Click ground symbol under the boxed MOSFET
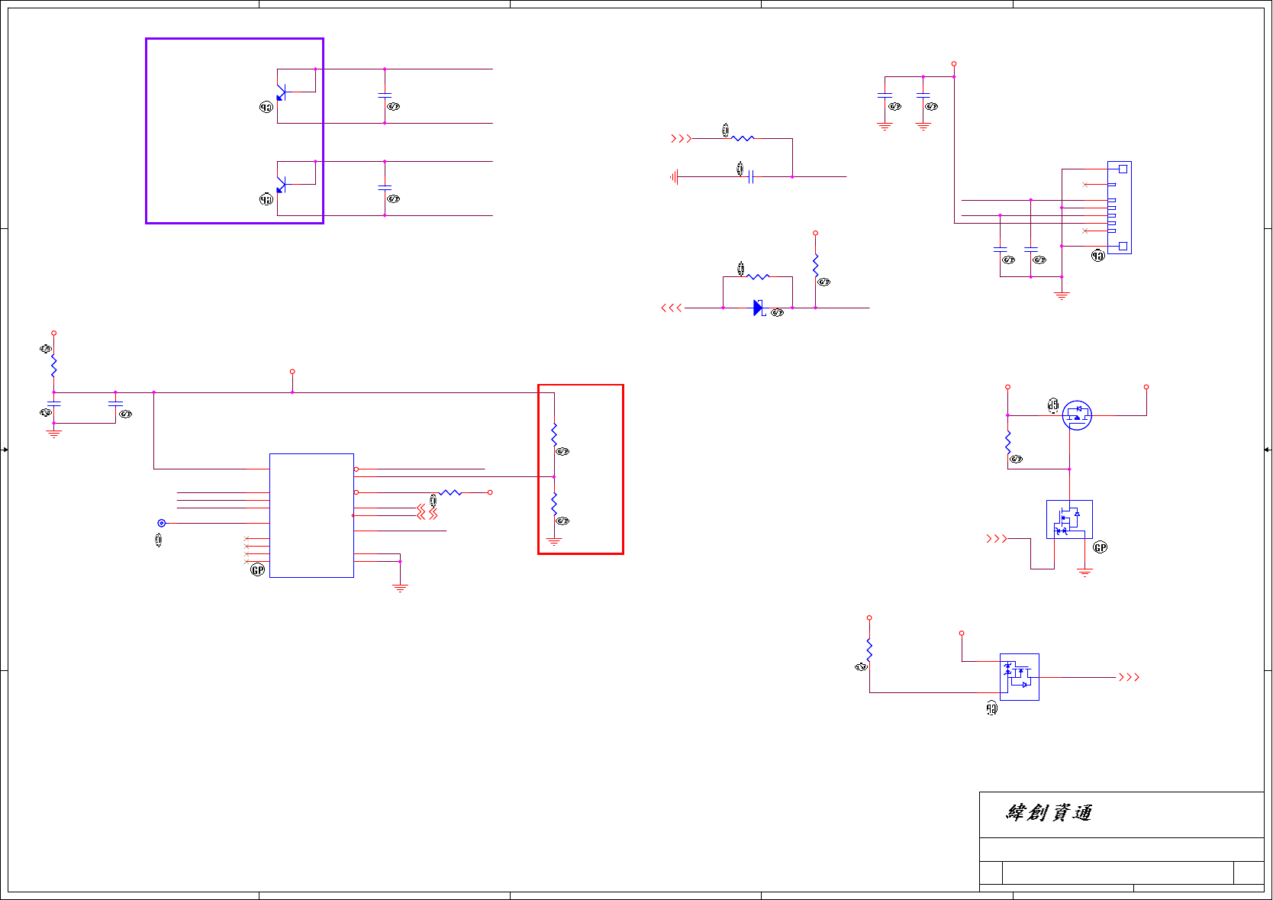 1084,573
